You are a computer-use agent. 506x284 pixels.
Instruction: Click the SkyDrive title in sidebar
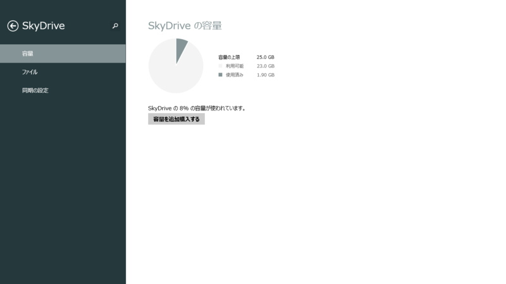pyautogui.click(x=43, y=26)
